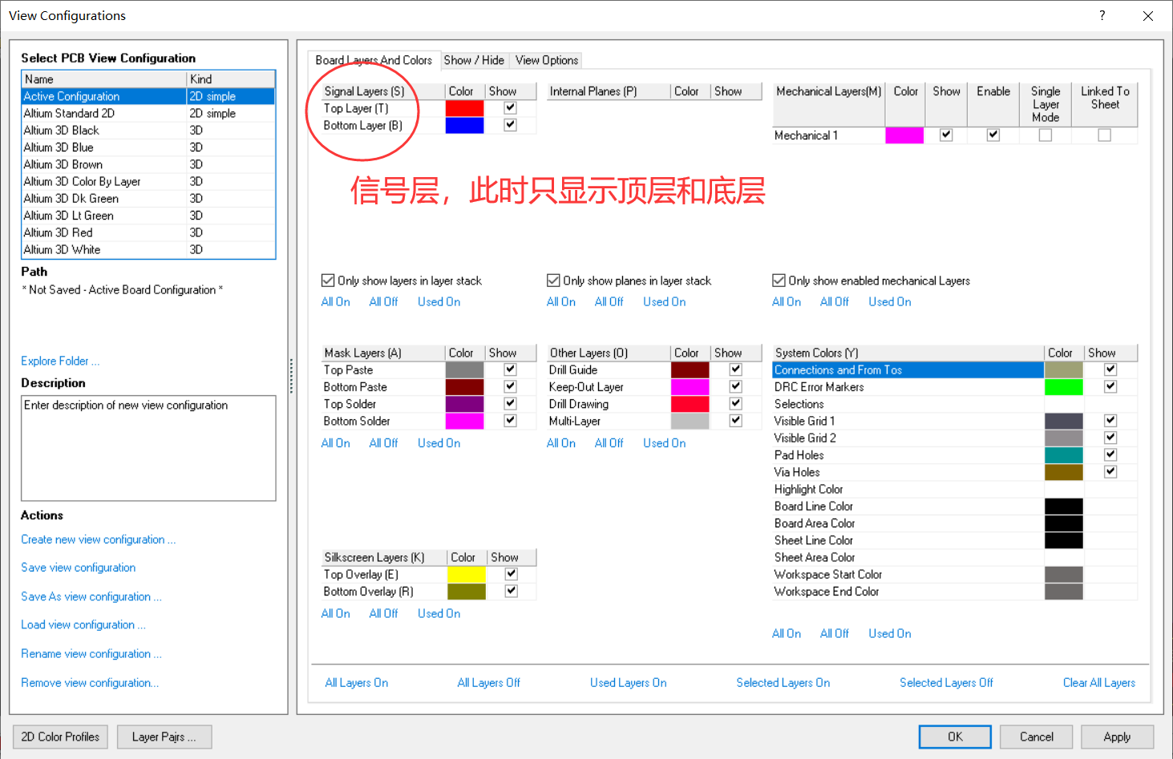Image resolution: width=1173 pixels, height=759 pixels.
Task: Open the View Options tab
Action: click(x=547, y=60)
